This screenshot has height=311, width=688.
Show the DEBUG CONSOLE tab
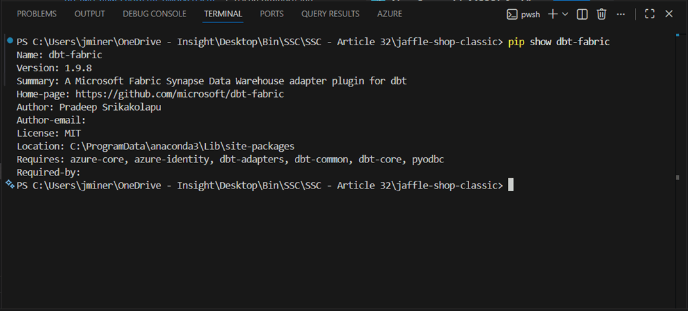(155, 14)
